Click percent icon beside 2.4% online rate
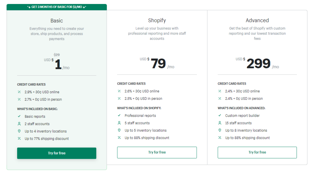Screen dimensions: 314x174 (220, 91)
